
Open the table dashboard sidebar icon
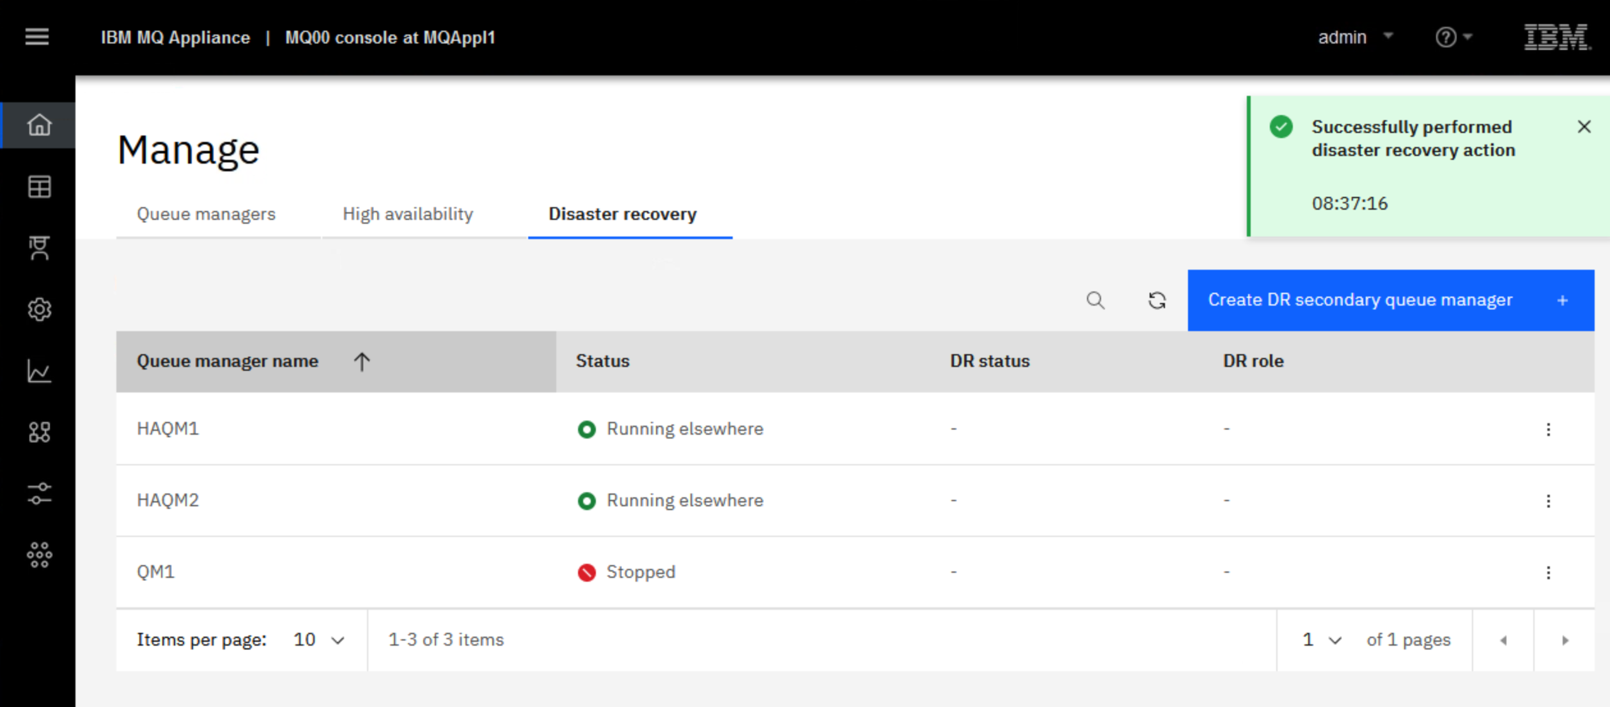pyautogui.click(x=39, y=187)
